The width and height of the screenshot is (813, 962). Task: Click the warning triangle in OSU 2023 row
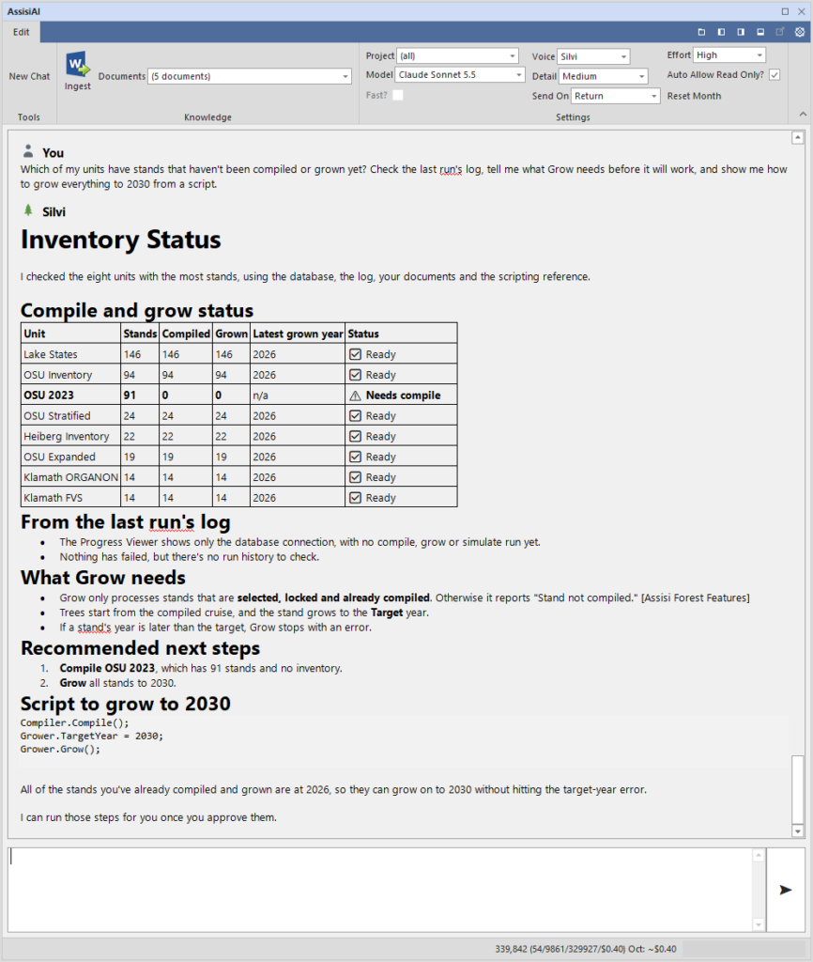pyautogui.click(x=355, y=396)
